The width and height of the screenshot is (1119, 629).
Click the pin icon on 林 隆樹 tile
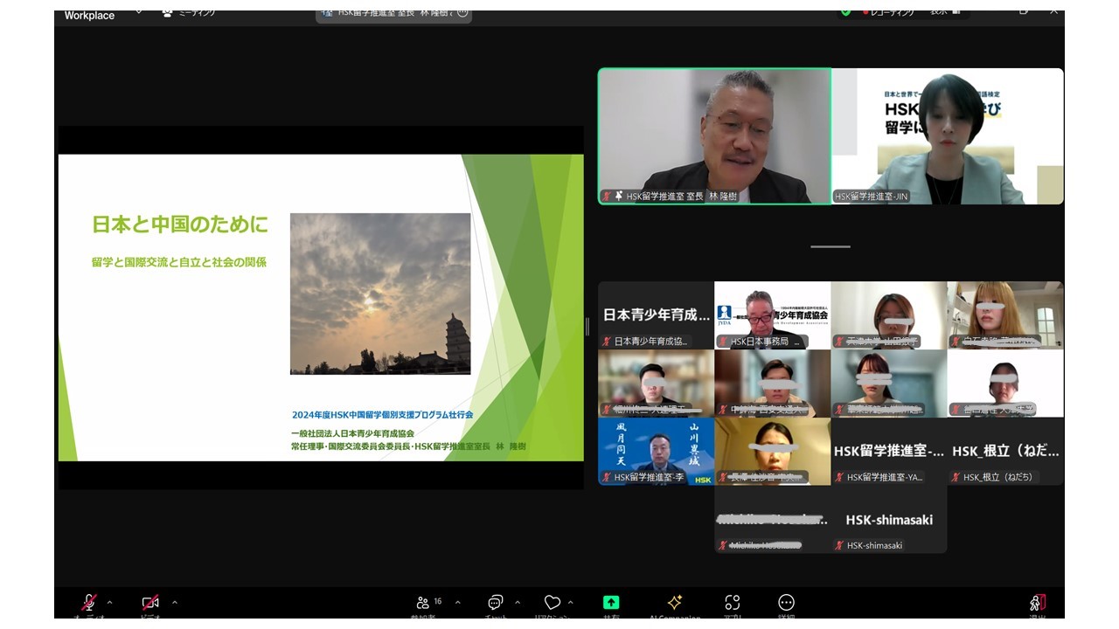click(619, 197)
